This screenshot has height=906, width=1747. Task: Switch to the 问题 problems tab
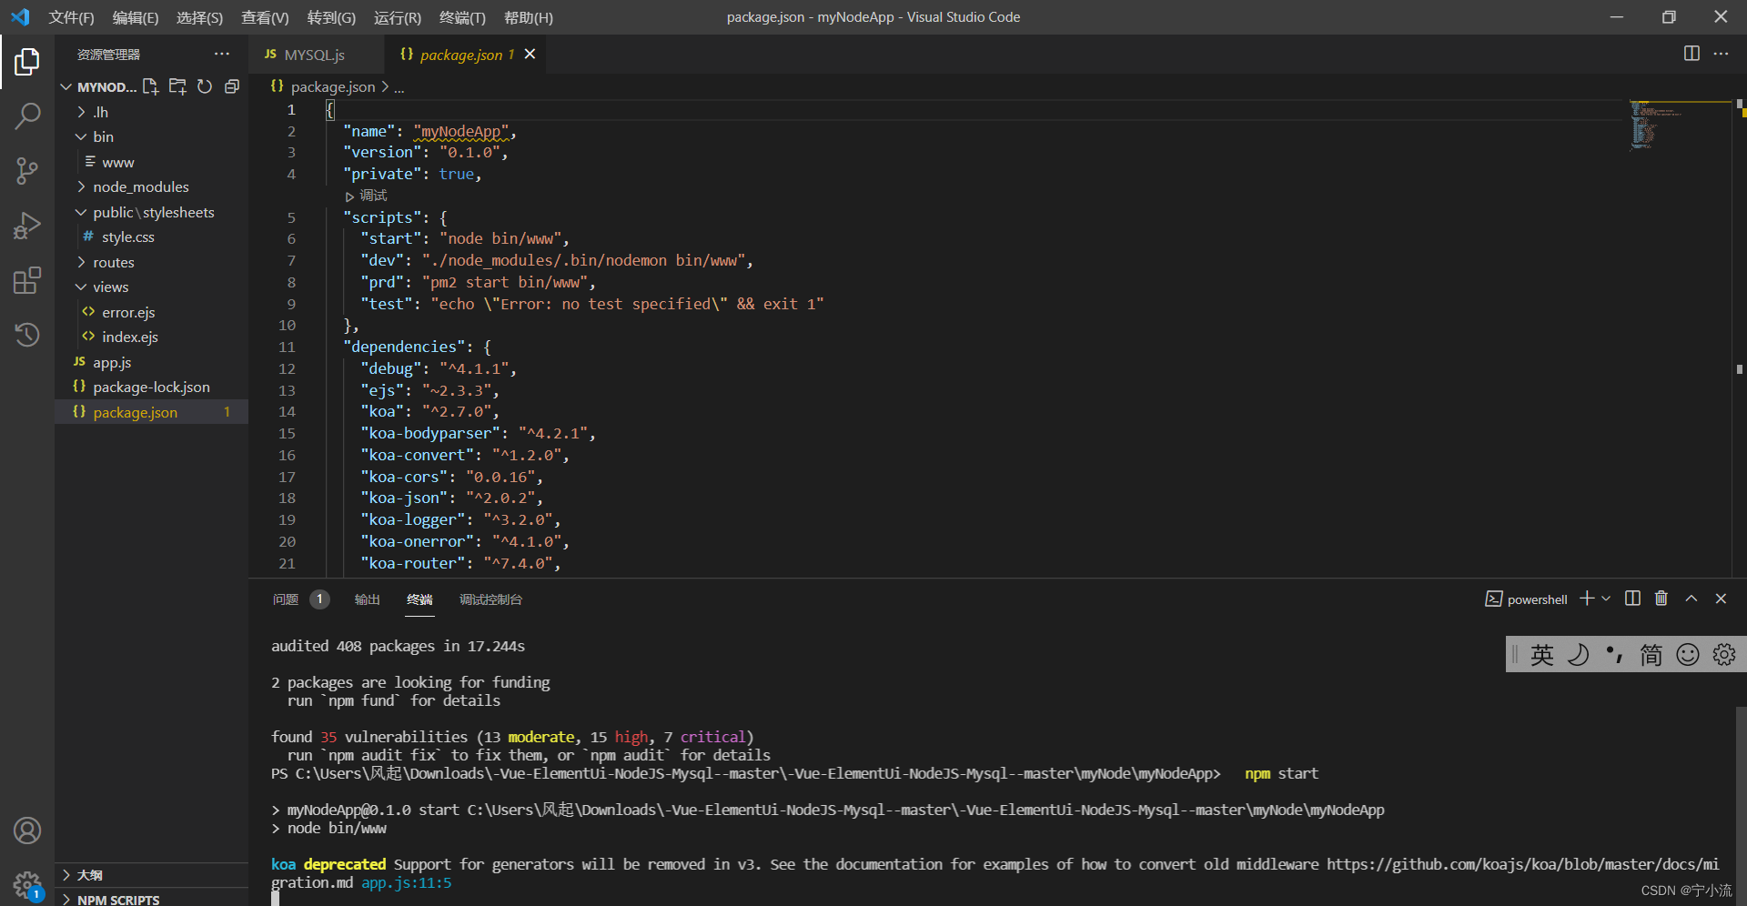(x=286, y=599)
